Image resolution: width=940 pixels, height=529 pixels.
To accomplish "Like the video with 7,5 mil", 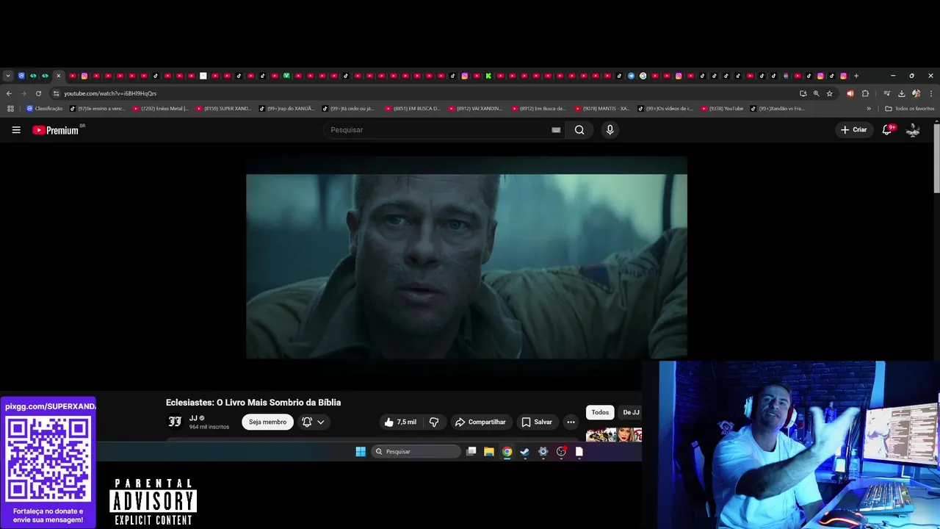I will [x=400, y=422].
